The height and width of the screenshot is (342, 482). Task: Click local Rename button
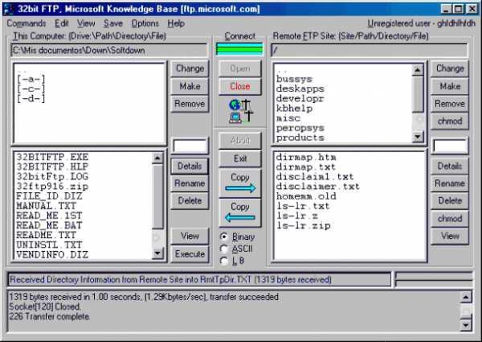189,183
